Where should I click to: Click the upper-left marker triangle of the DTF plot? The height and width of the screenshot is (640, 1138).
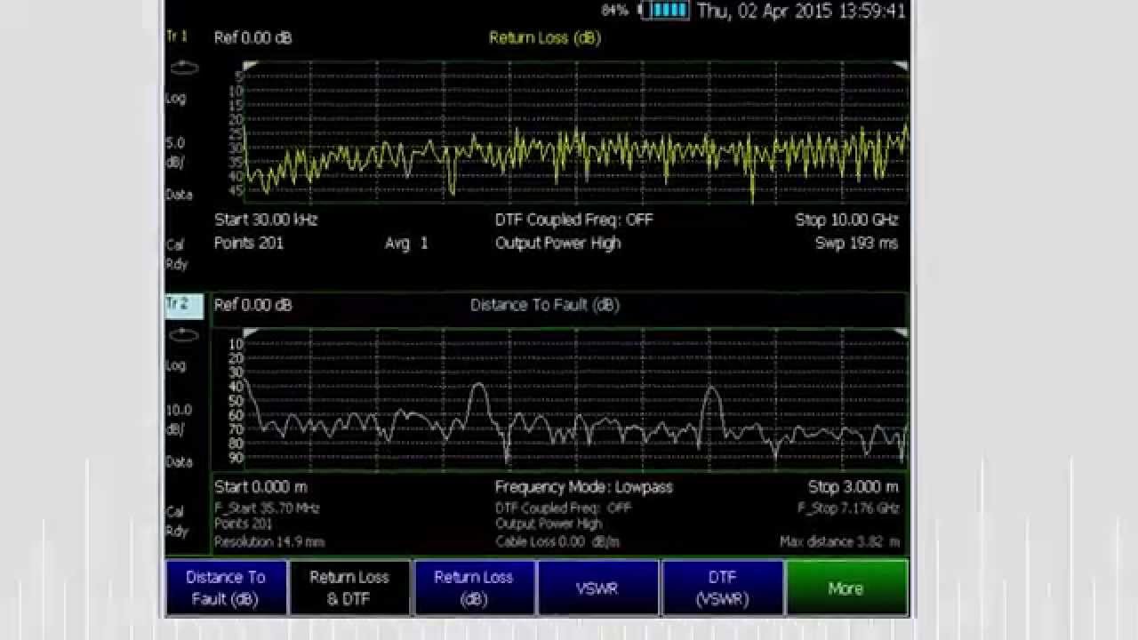coord(250,333)
